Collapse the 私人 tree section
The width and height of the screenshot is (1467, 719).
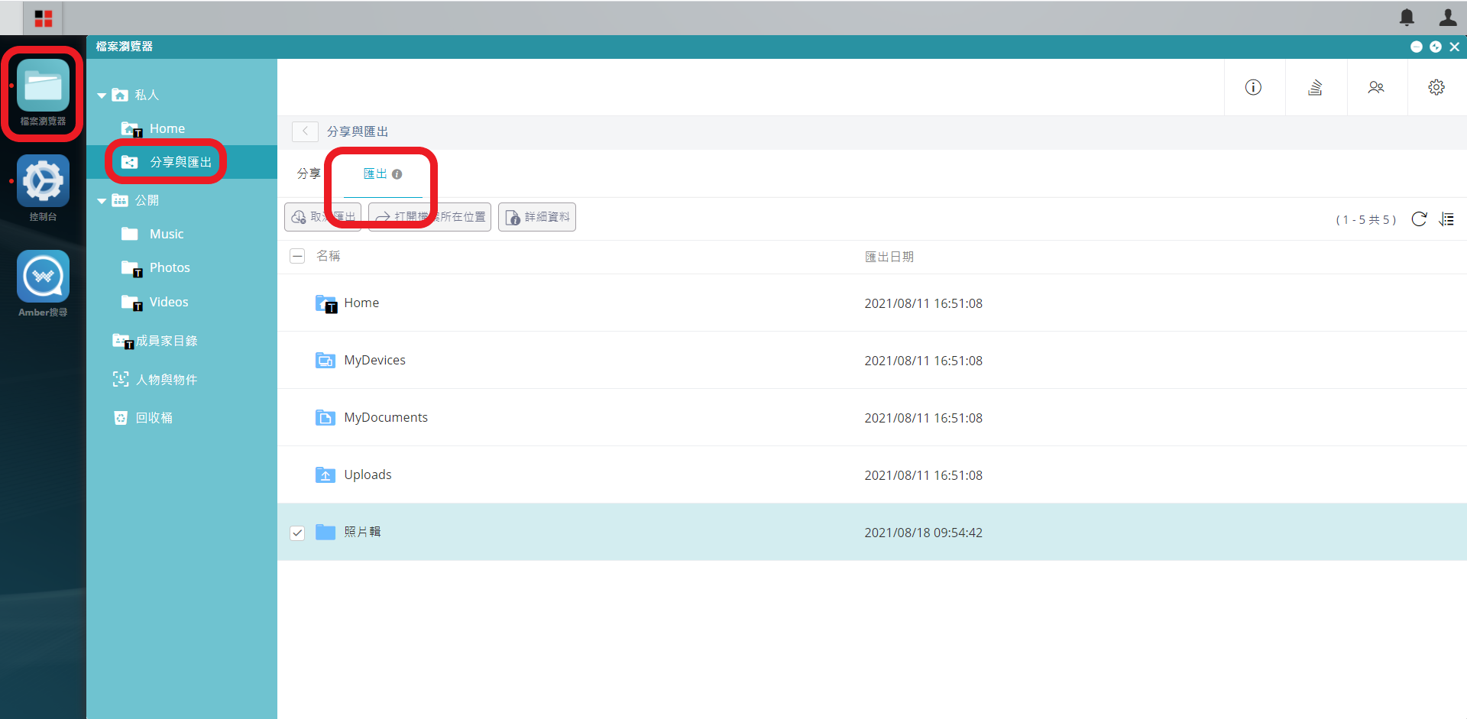pos(102,96)
